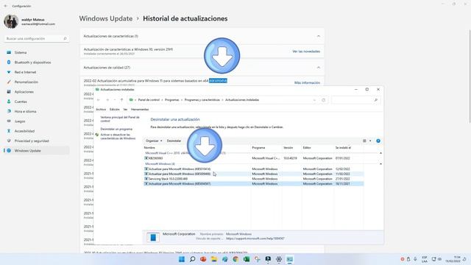The height and width of the screenshot is (265, 471).
Task: Open the Archivo menu
Action: (101, 110)
